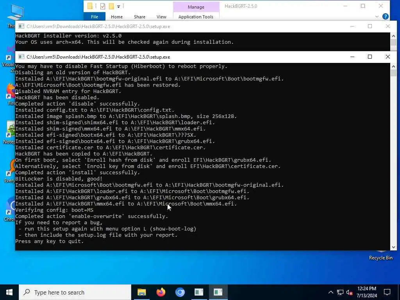This screenshot has height=300, width=400.
Task: Select Application Tools ribbon tab
Action: 196,16
